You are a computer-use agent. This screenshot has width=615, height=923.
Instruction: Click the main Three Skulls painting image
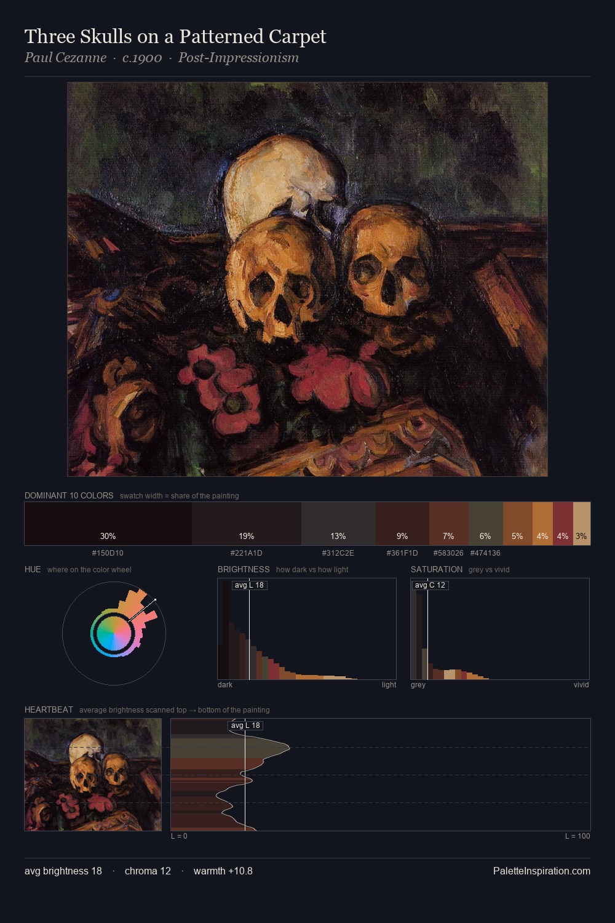point(307,279)
